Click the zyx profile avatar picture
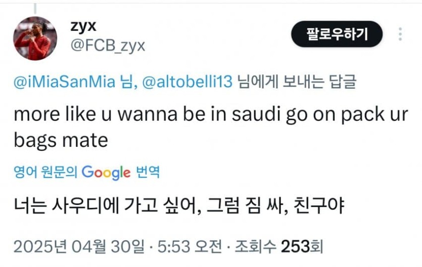The width and height of the screenshot is (422, 267). [35, 38]
